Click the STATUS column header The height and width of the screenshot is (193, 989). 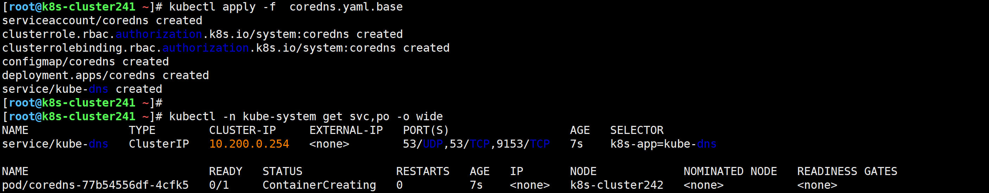[x=282, y=171]
